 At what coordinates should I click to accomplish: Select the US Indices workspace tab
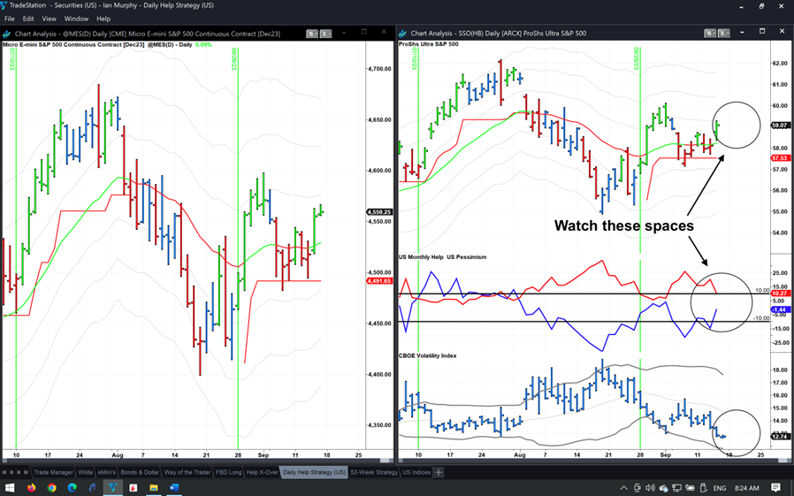click(x=416, y=472)
